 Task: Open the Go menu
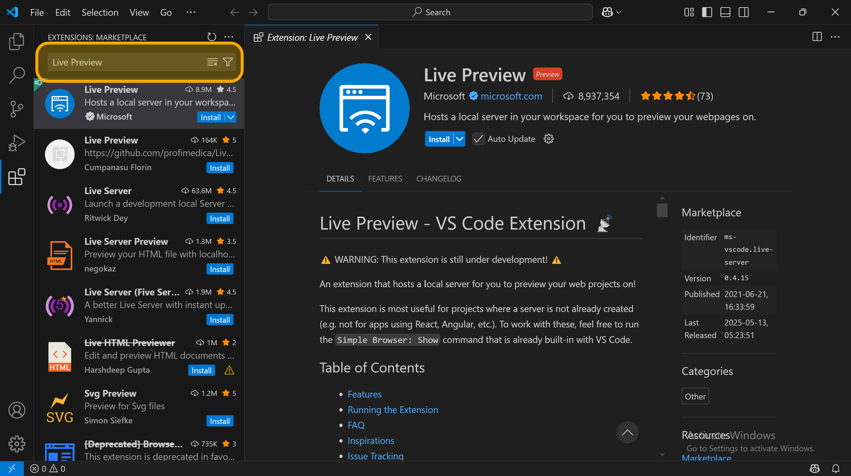pos(166,12)
